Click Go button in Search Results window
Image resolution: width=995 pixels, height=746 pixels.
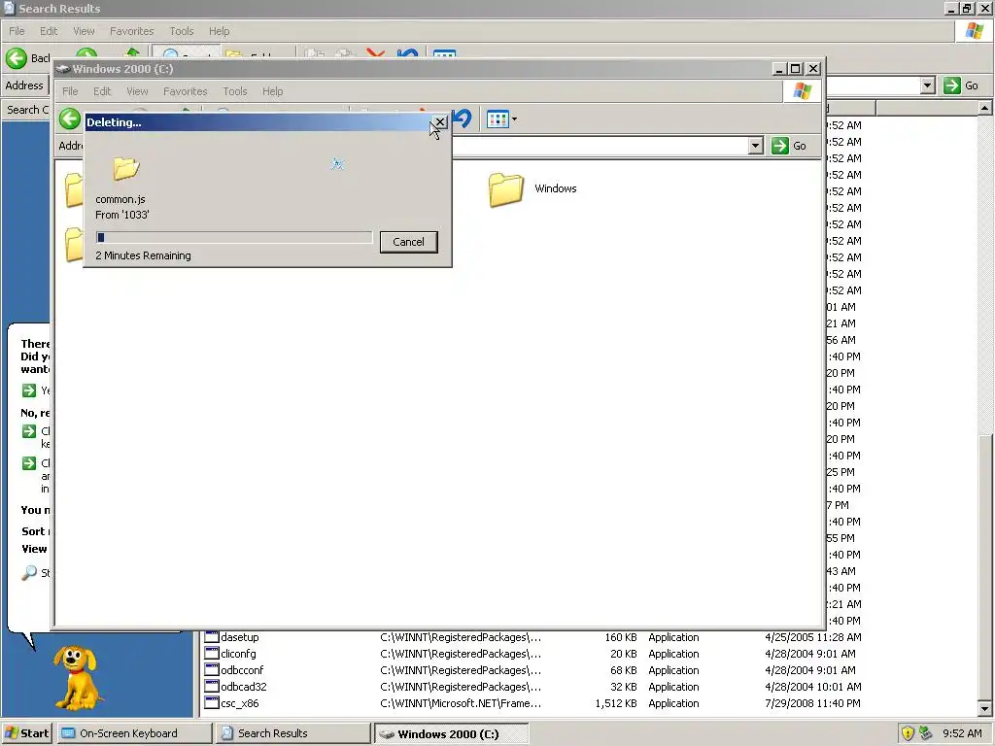pos(960,85)
